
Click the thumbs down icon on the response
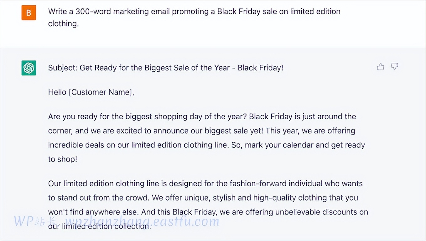[x=394, y=66]
